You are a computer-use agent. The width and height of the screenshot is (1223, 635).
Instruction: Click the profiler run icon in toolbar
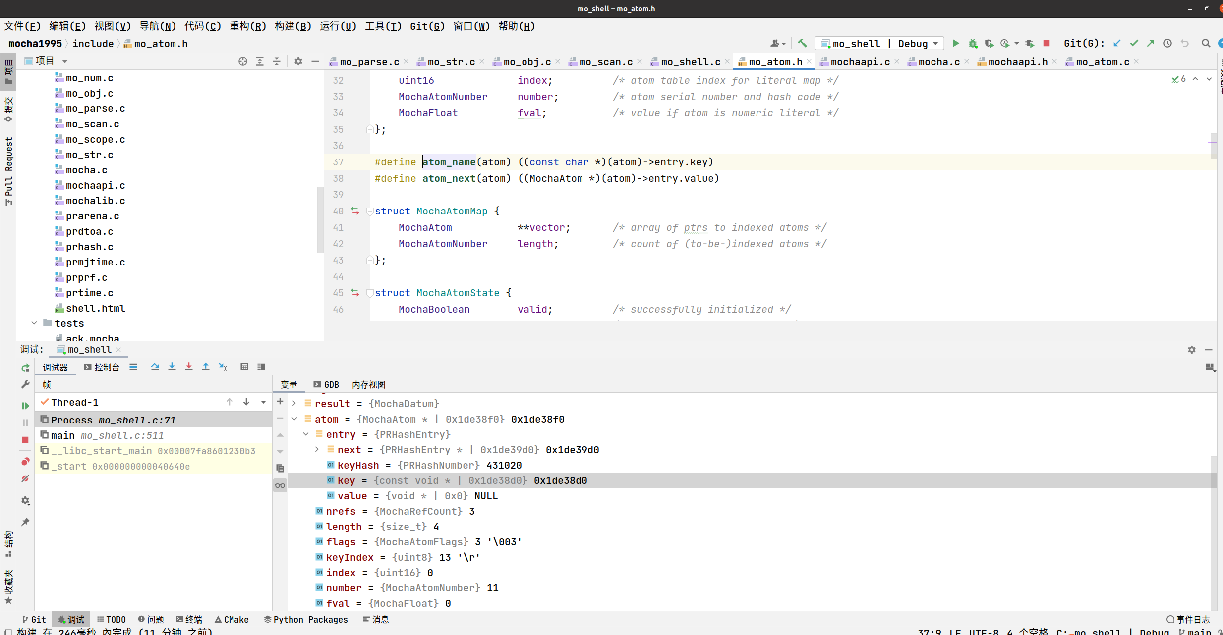point(1005,43)
